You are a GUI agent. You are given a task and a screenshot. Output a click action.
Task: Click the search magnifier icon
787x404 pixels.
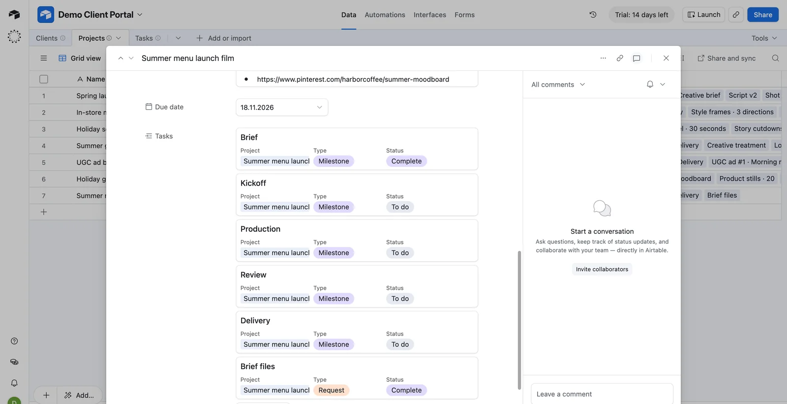tap(775, 58)
